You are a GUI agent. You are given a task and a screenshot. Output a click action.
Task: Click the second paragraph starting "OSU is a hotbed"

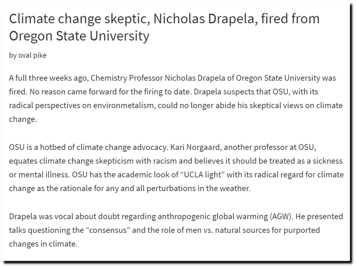(x=176, y=167)
